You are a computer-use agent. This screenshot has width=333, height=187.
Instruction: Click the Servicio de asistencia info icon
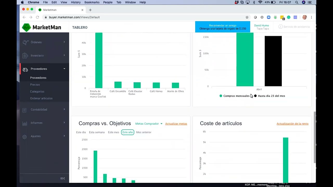[280, 27]
